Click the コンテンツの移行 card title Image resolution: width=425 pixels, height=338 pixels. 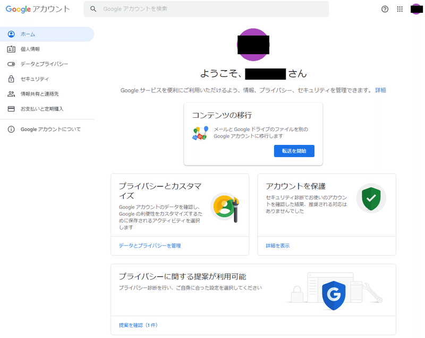[x=222, y=115]
